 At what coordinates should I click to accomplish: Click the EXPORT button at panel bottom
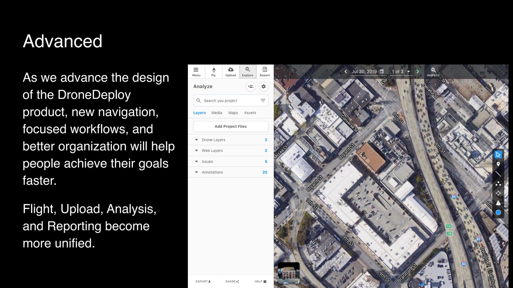coord(203,282)
